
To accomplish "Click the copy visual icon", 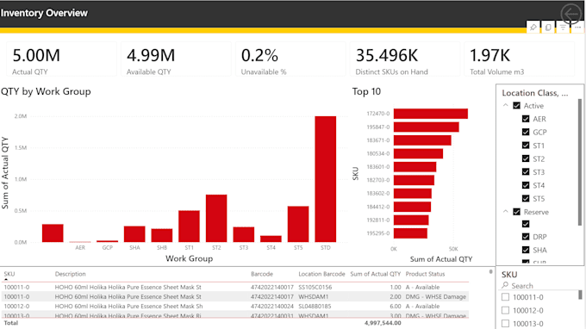I will click(x=548, y=28).
